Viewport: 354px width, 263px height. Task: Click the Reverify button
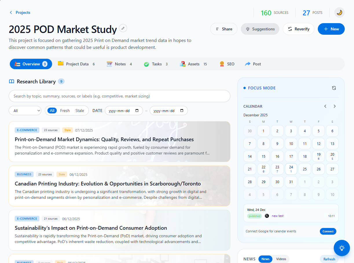tap(298, 29)
